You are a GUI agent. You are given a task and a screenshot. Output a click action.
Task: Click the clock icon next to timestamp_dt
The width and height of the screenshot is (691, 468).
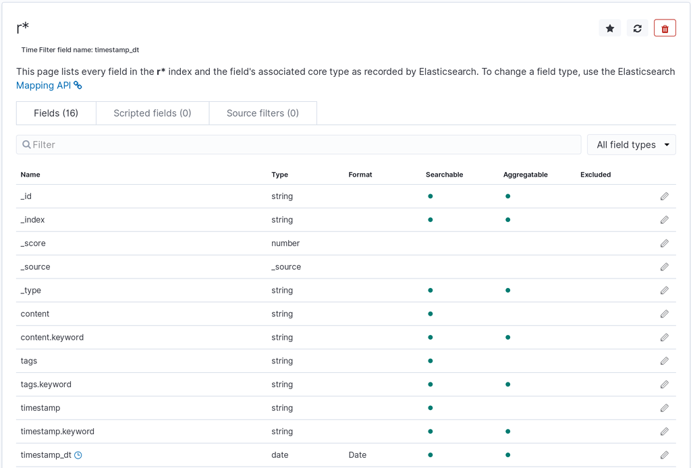[78, 455]
